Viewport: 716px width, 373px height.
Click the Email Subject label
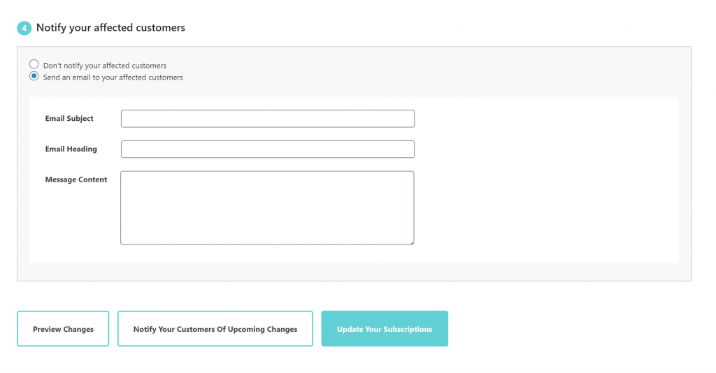pyautogui.click(x=69, y=119)
